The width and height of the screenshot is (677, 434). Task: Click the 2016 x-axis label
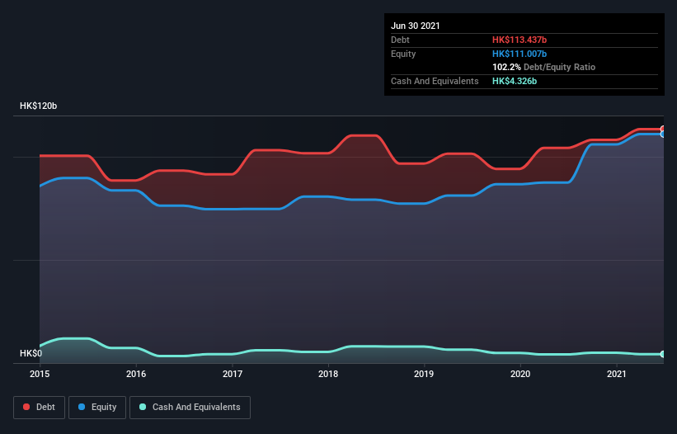(x=136, y=374)
